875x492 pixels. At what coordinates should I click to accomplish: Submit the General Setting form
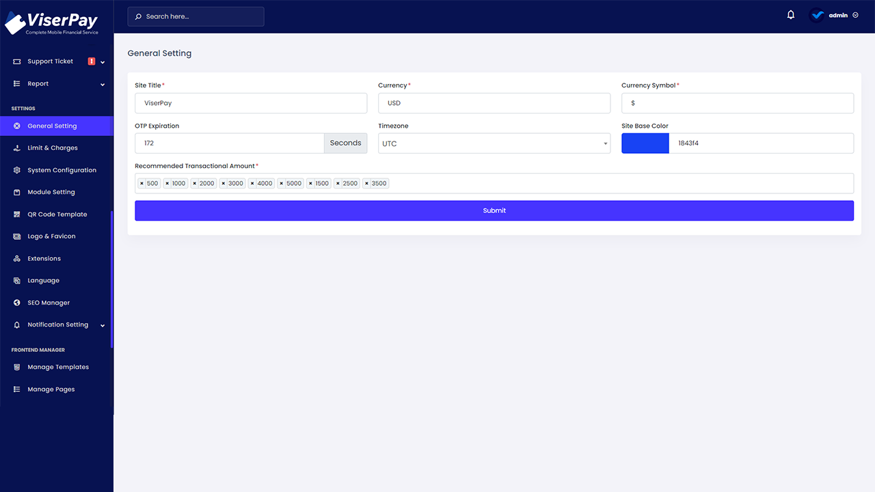pos(494,210)
